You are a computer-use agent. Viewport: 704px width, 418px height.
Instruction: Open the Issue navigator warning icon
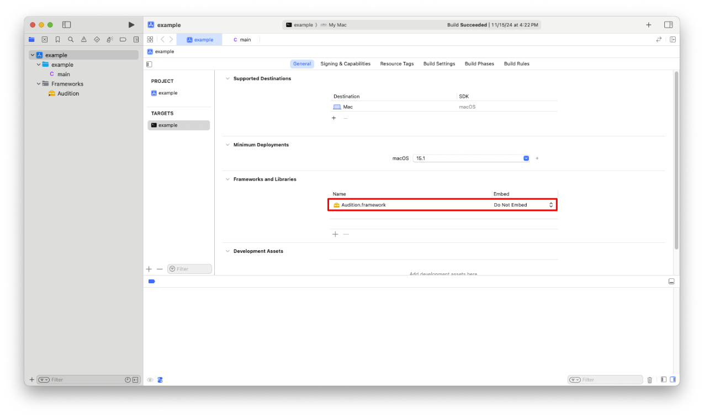click(x=83, y=40)
